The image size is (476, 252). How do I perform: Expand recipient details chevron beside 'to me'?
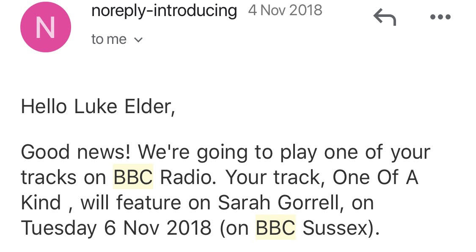[x=138, y=40]
